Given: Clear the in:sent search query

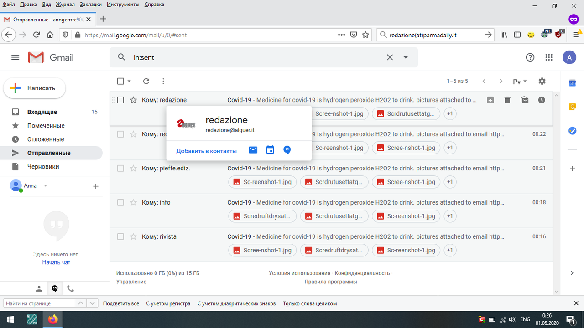Looking at the screenshot, I should pos(390,57).
